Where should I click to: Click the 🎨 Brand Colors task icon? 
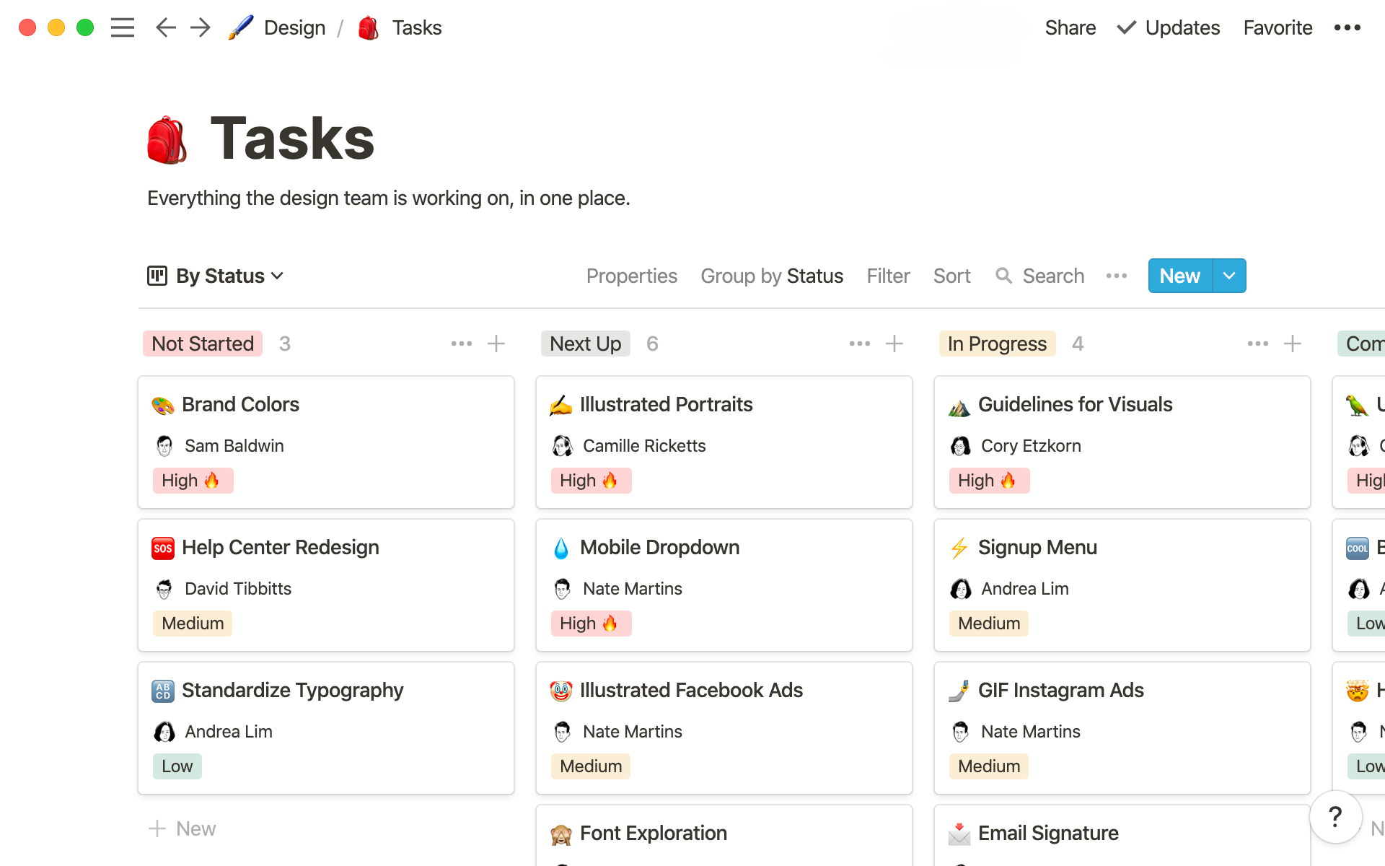[x=162, y=404]
